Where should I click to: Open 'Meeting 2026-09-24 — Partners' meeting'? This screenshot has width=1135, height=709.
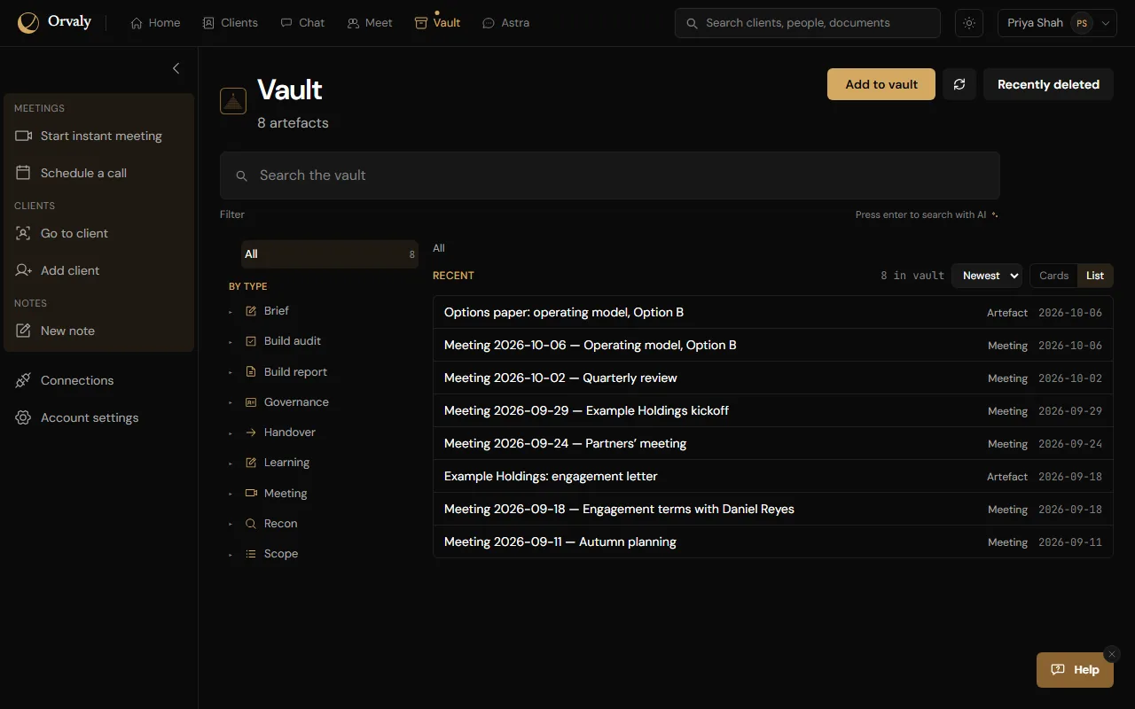coord(773,443)
